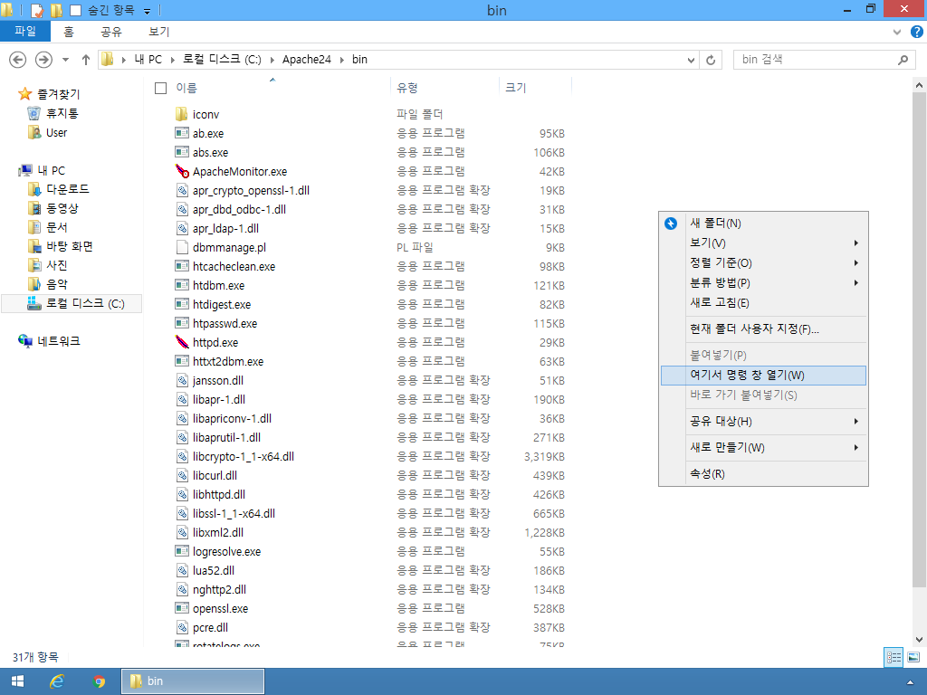Launch Internet Explorer from the taskbar
The width and height of the screenshot is (927, 695).
pos(59,681)
